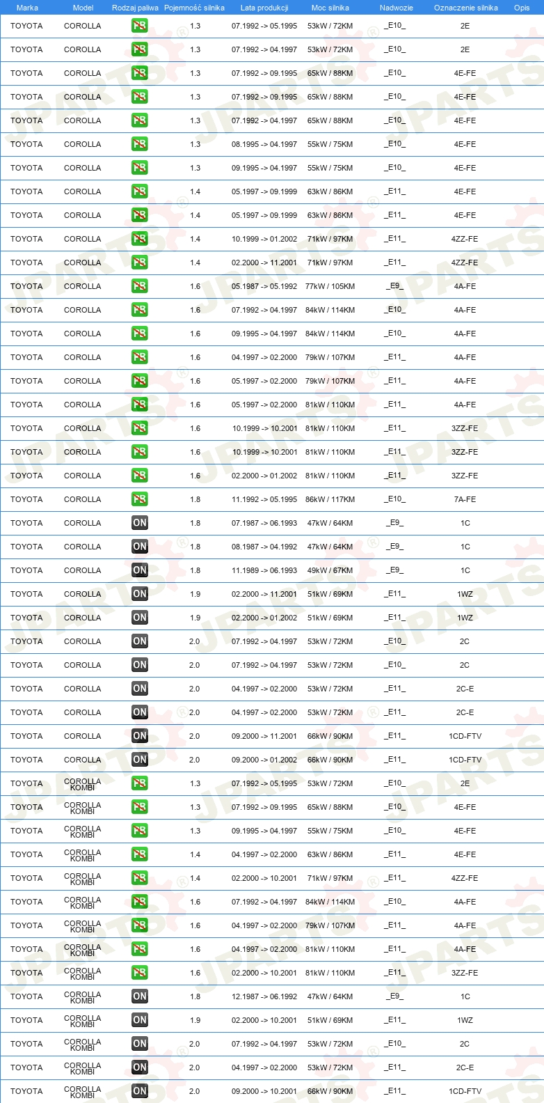Click the Nadwozie column header
The width and height of the screenshot is (544, 1103).
[x=397, y=8]
